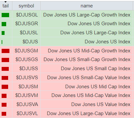Image resolution: width=134 pixels, height=118 pixels.
Task: Select symbol $DJUSVA
Action: [27, 104]
